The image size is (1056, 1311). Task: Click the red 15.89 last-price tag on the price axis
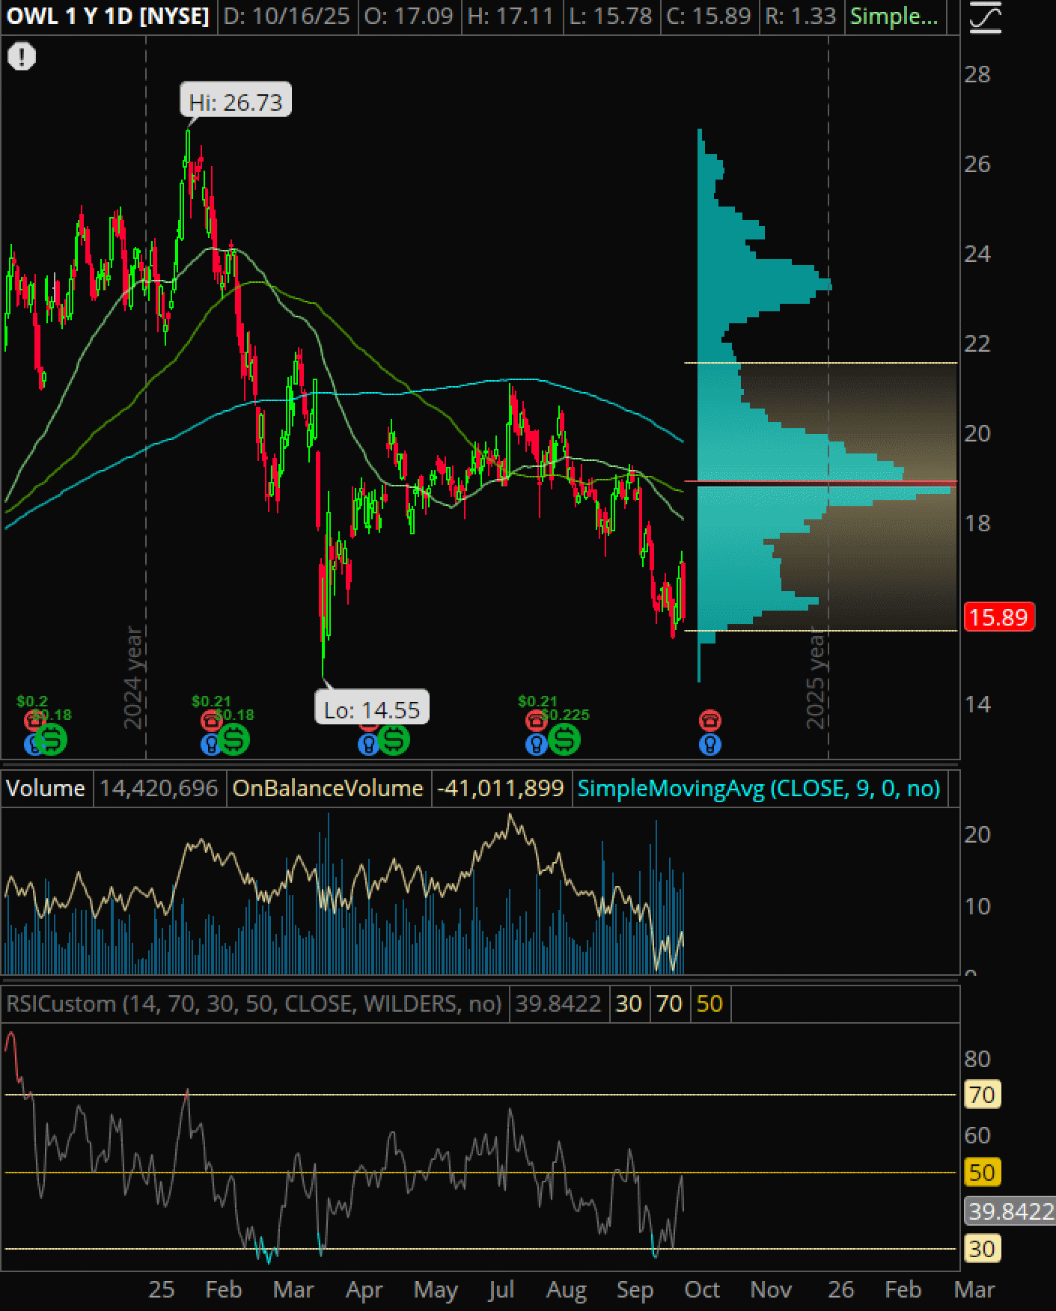pos(1000,617)
